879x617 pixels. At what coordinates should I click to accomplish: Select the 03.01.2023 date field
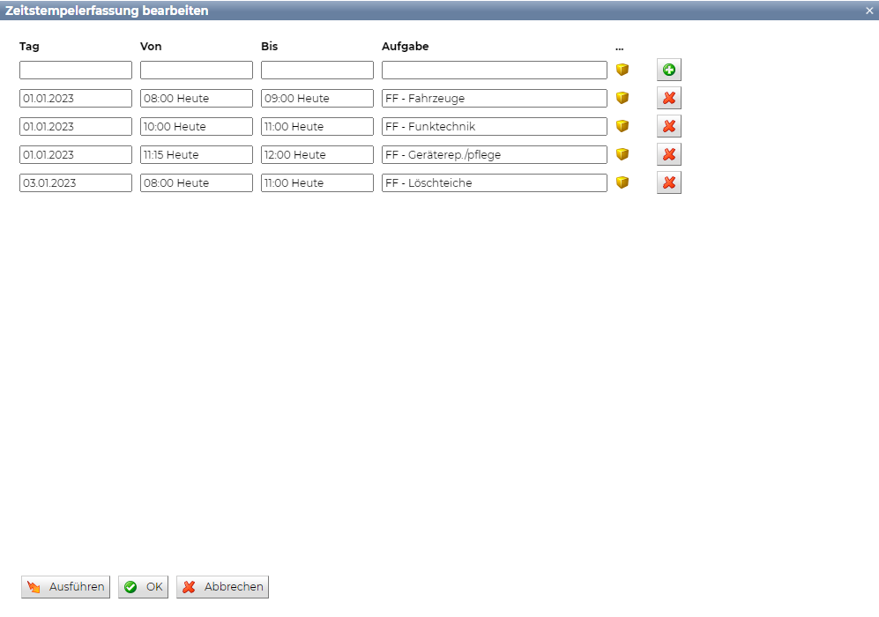[x=76, y=183]
